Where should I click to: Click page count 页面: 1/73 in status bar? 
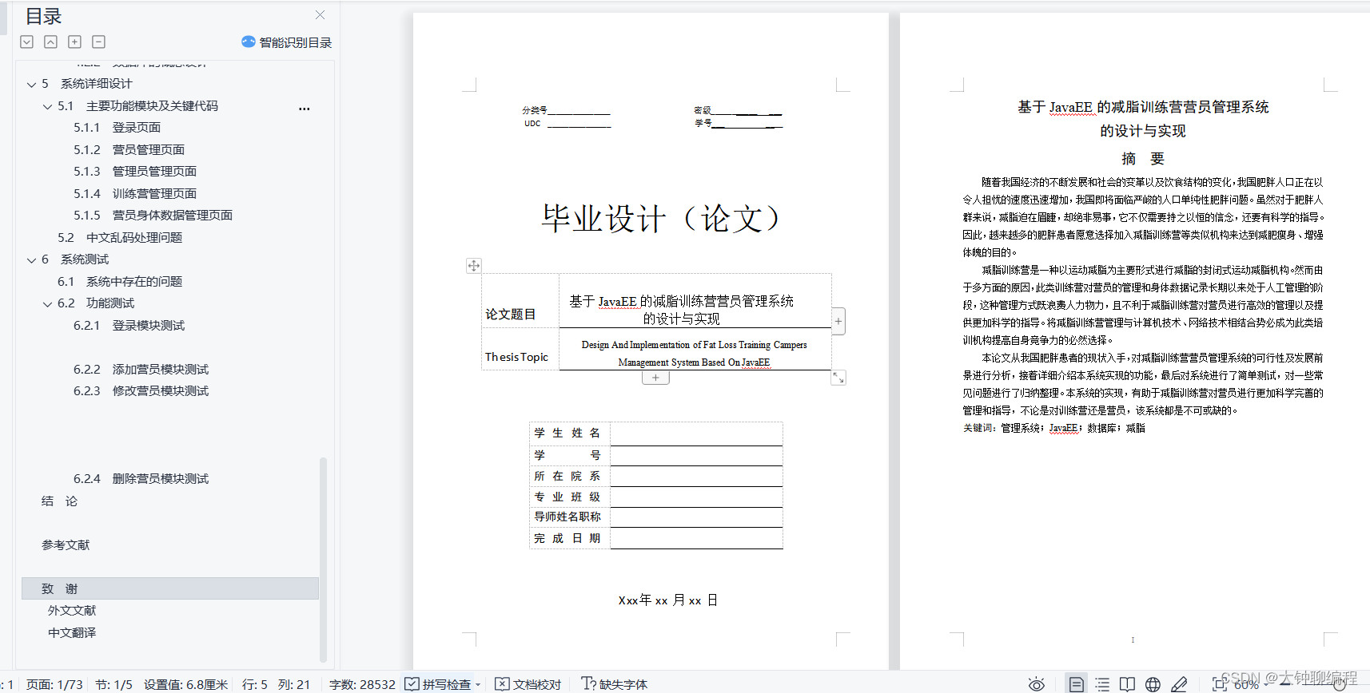[54, 684]
